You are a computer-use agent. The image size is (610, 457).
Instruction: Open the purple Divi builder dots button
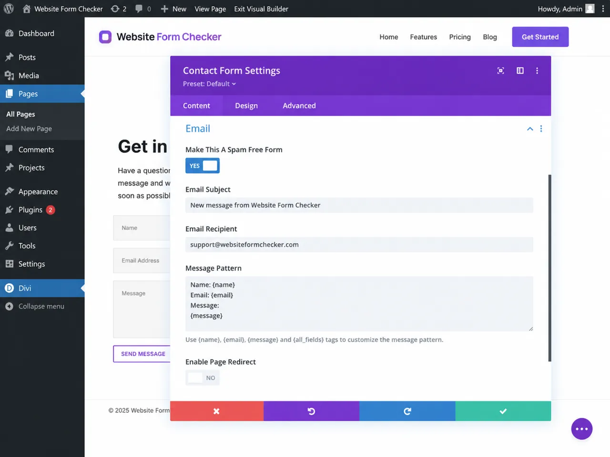(x=582, y=429)
